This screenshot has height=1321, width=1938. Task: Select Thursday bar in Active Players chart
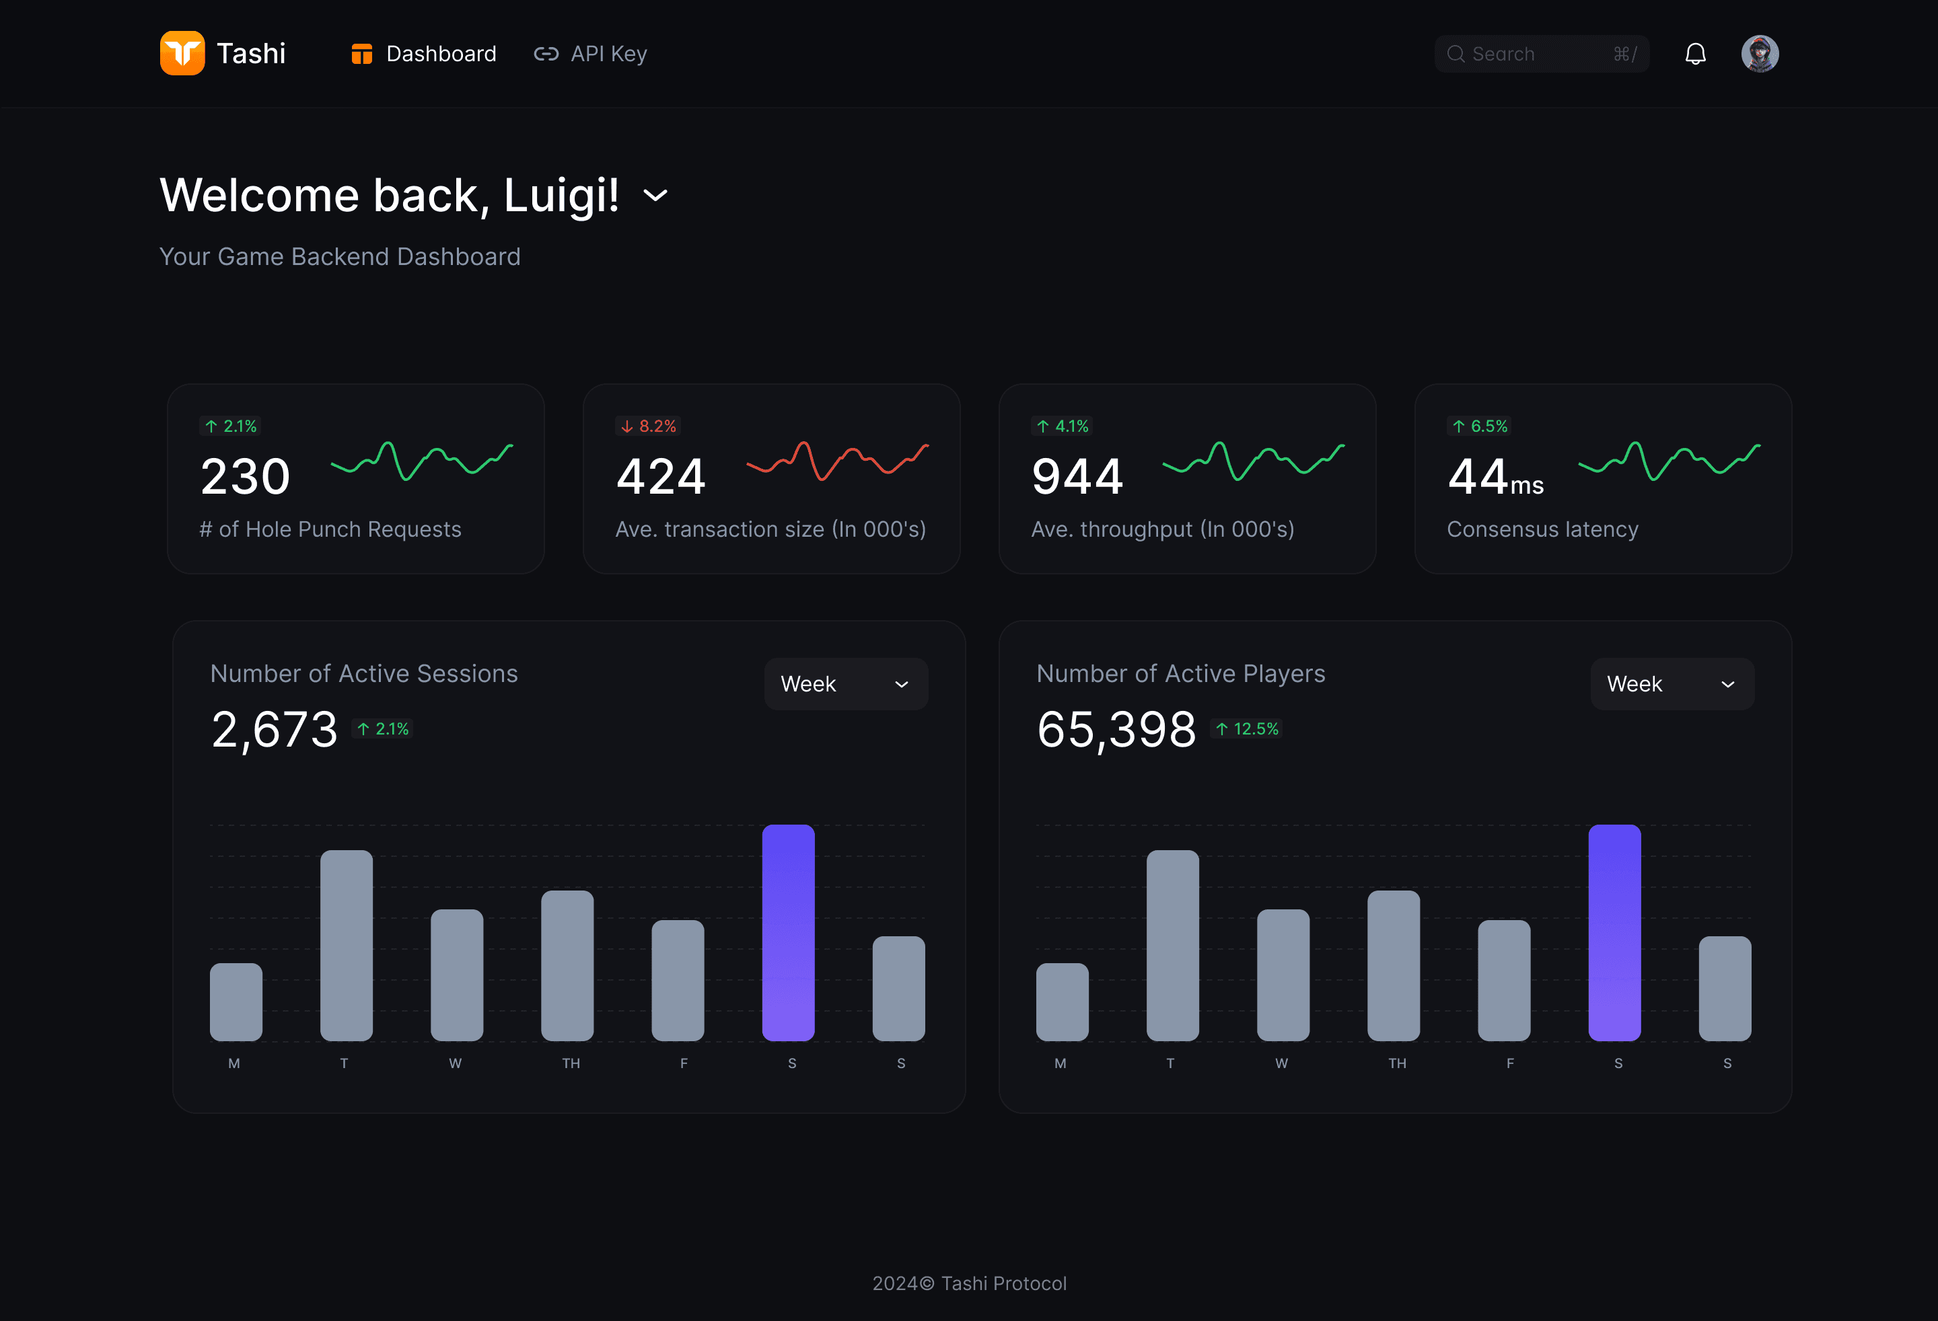[x=1394, y=966]
